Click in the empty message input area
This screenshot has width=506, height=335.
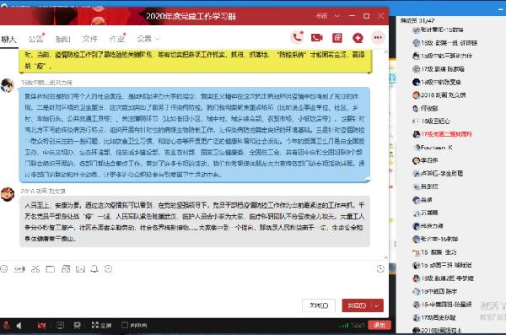(194, 286)
